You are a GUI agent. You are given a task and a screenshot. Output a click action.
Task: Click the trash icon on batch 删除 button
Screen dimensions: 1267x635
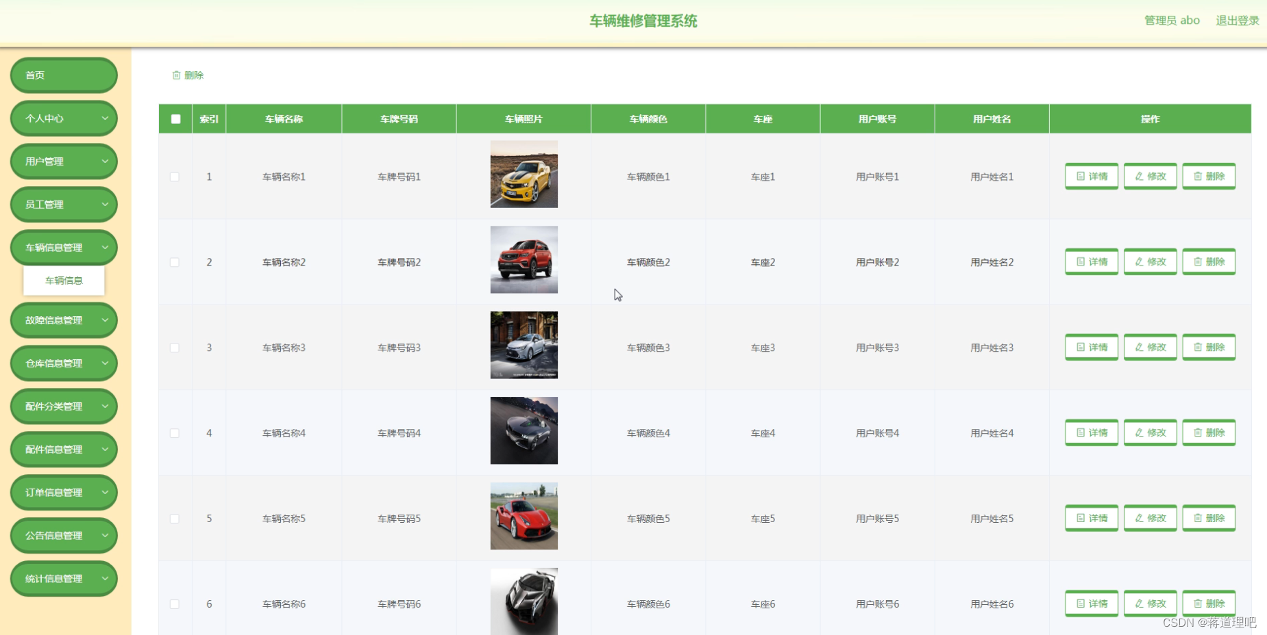[177, 75]
